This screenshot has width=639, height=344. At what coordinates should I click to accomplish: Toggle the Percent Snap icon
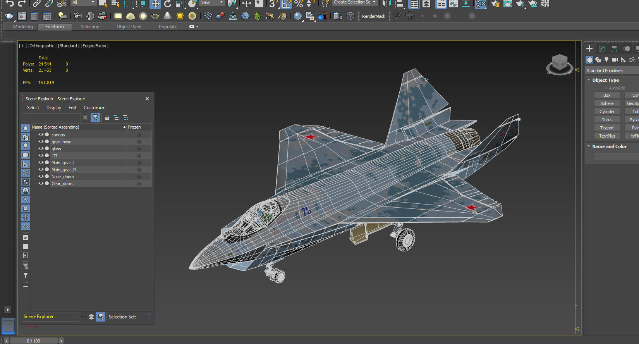click(299, 4)
